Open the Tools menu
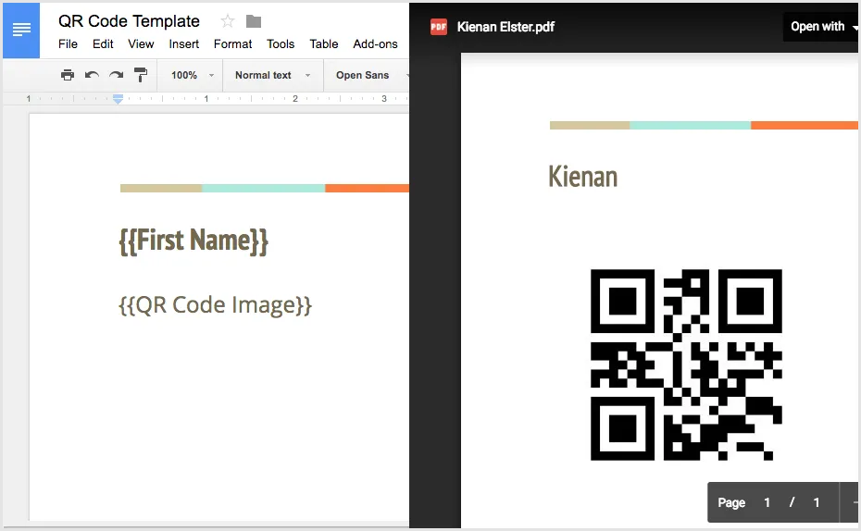The height and width of the screenshot is (531, 861). (x=281, y=43)
